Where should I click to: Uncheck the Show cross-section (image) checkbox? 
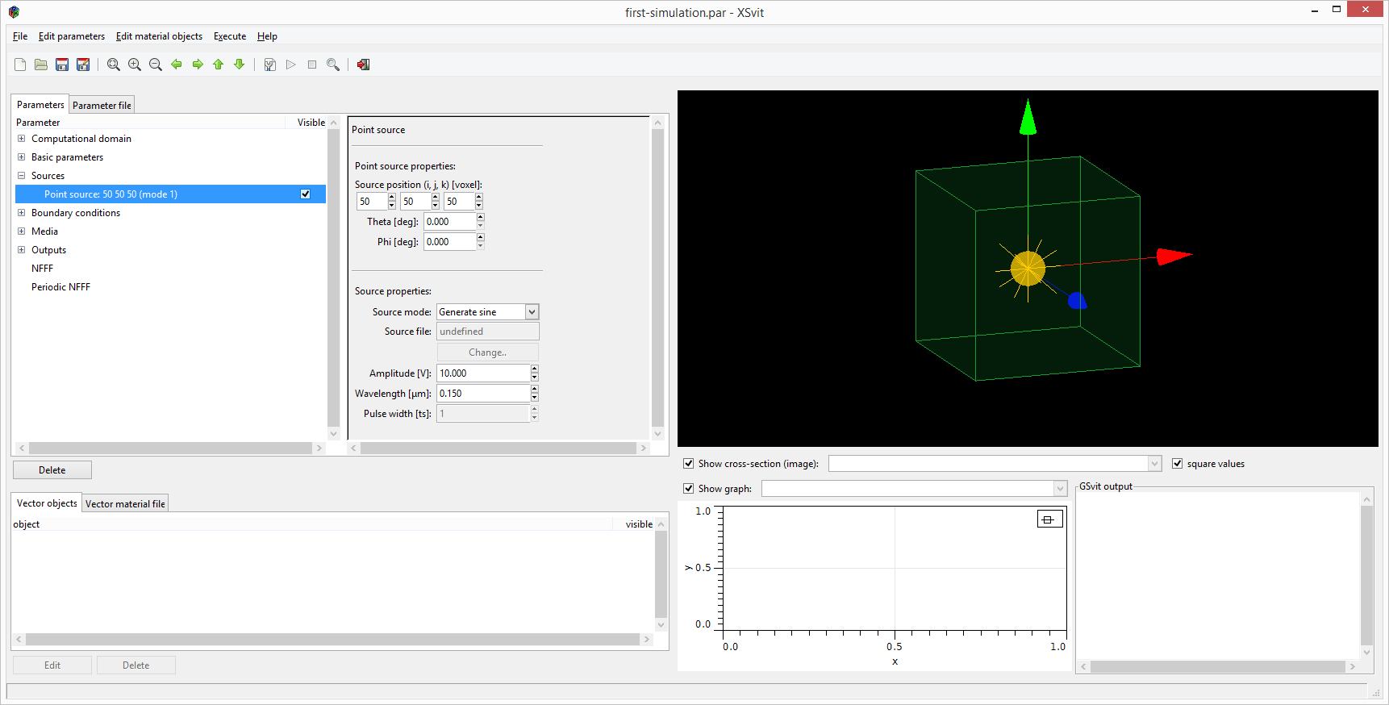pyautogui.click(x=688, y=464)
